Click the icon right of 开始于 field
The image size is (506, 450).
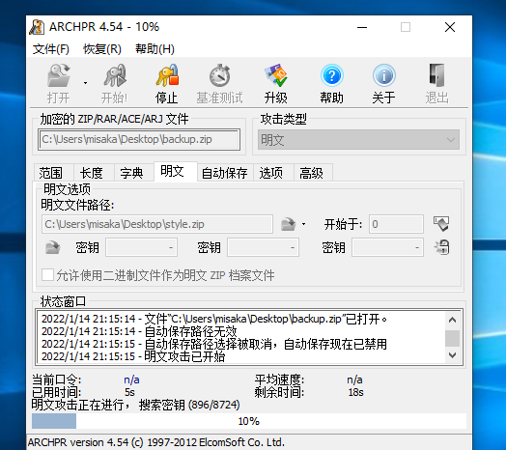point(441,224)
